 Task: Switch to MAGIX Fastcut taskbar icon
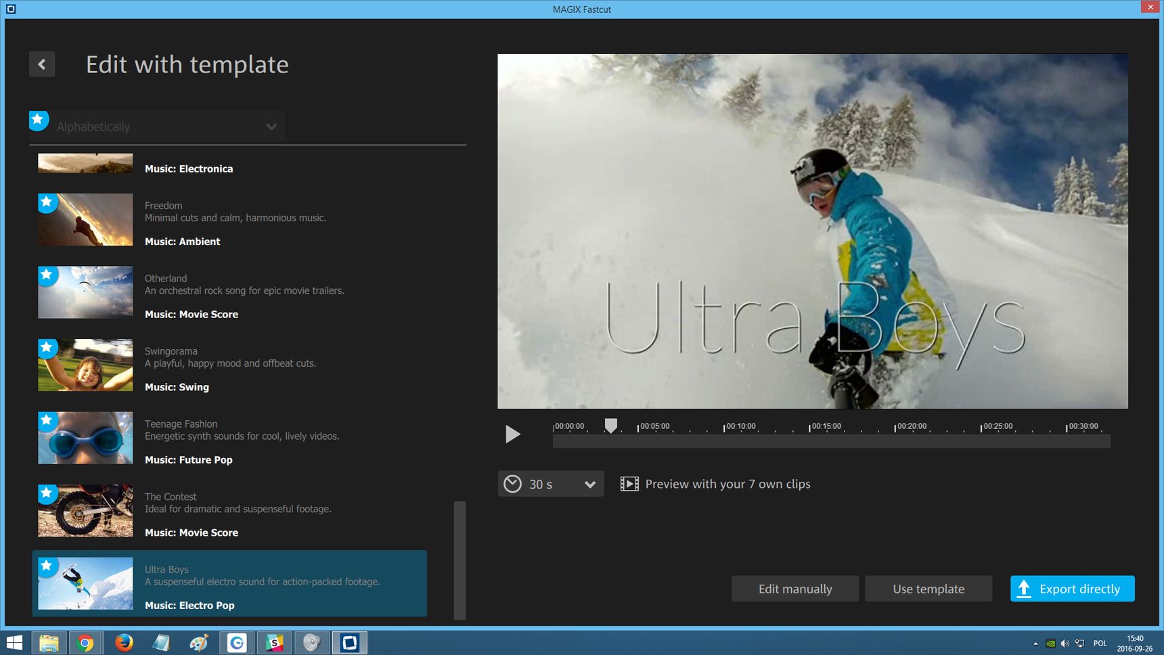(349, 643)
